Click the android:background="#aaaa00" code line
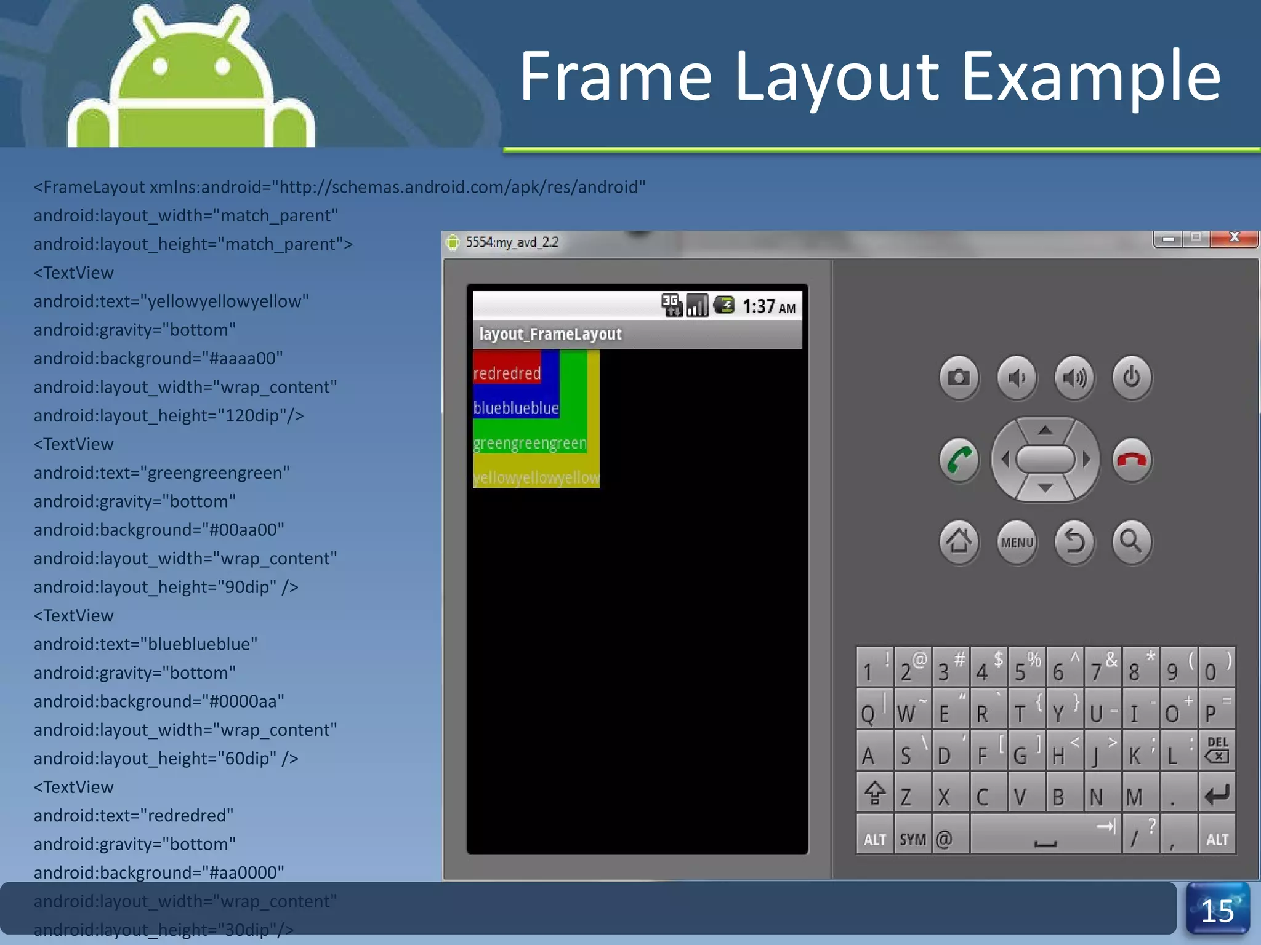This screenshot has height=945, width=1261. [x=158, y=358]
